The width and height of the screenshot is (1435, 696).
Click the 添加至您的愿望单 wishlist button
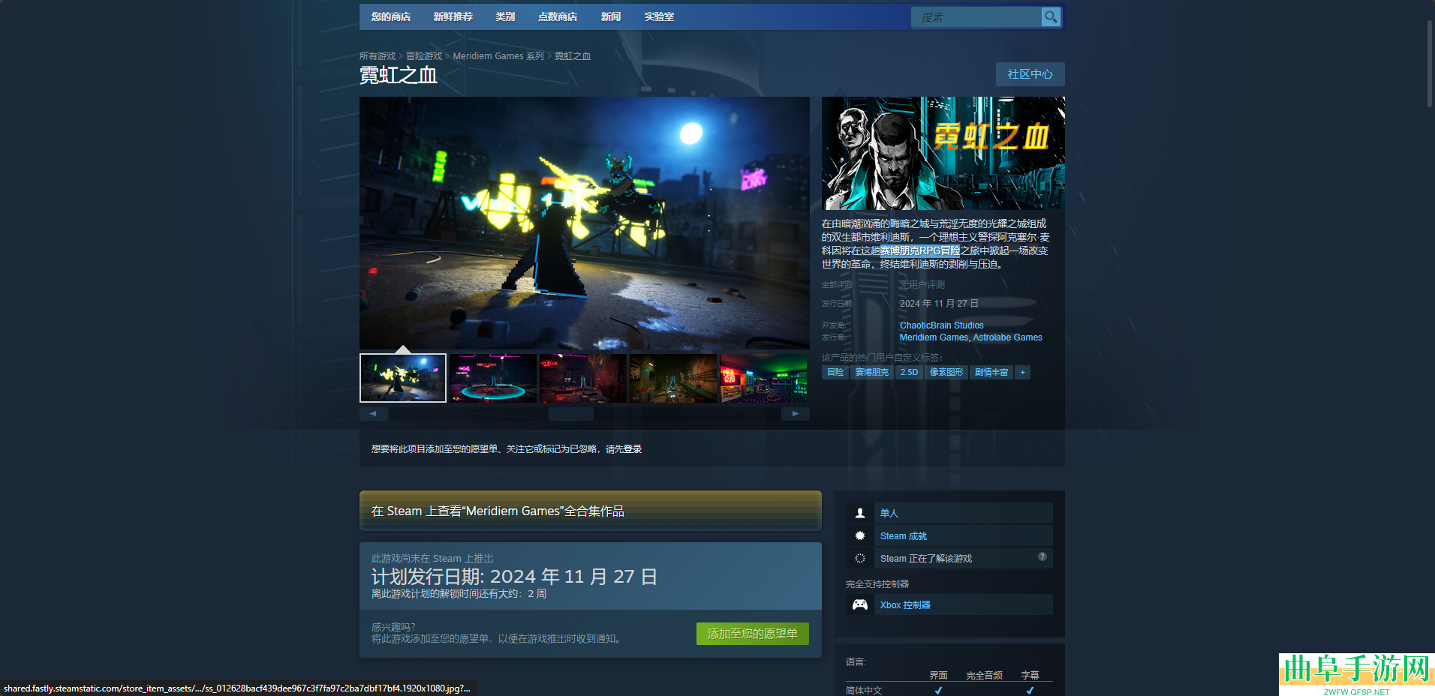pyautogui.click(x=752, y=634)
